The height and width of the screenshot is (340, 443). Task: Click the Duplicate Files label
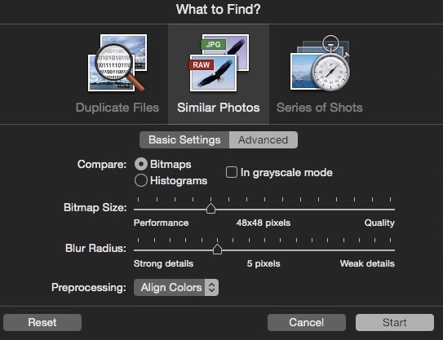(x=117, y=108)
